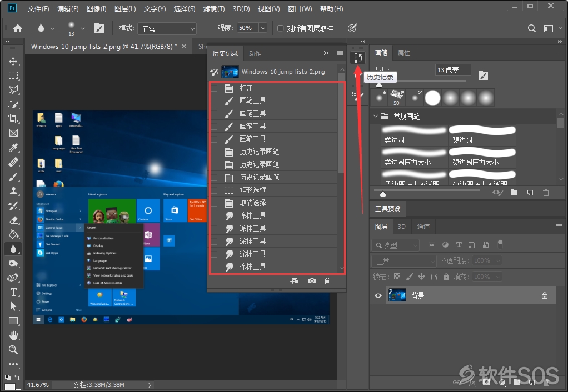
Task: Select the Eyedropper tool
Action: tap(13, 148)
